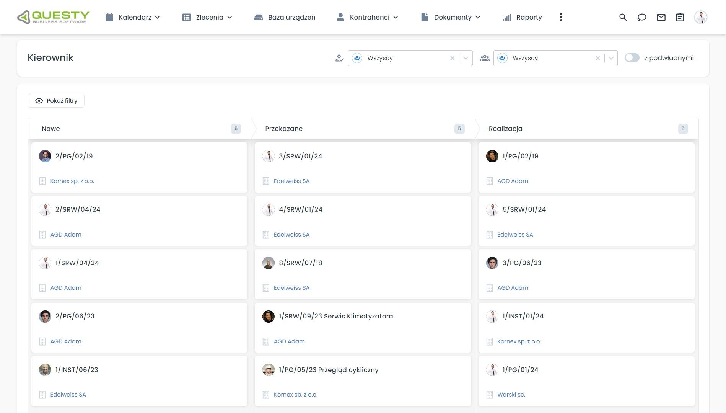Click avatar on 1/PG/05/23 Przegląd cykliczny card
726x413 pixels.
click(269, 370)
